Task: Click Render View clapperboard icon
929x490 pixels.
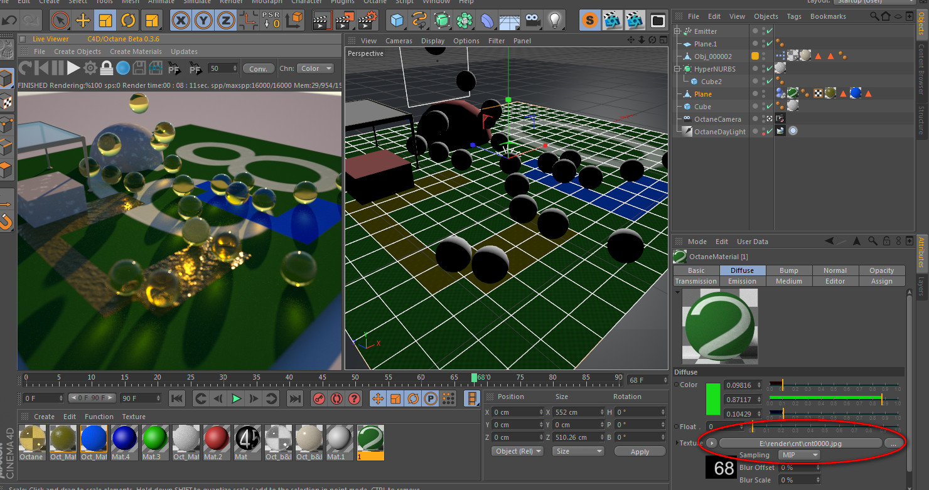Action: pyautogui.click(x=321, y=21)
